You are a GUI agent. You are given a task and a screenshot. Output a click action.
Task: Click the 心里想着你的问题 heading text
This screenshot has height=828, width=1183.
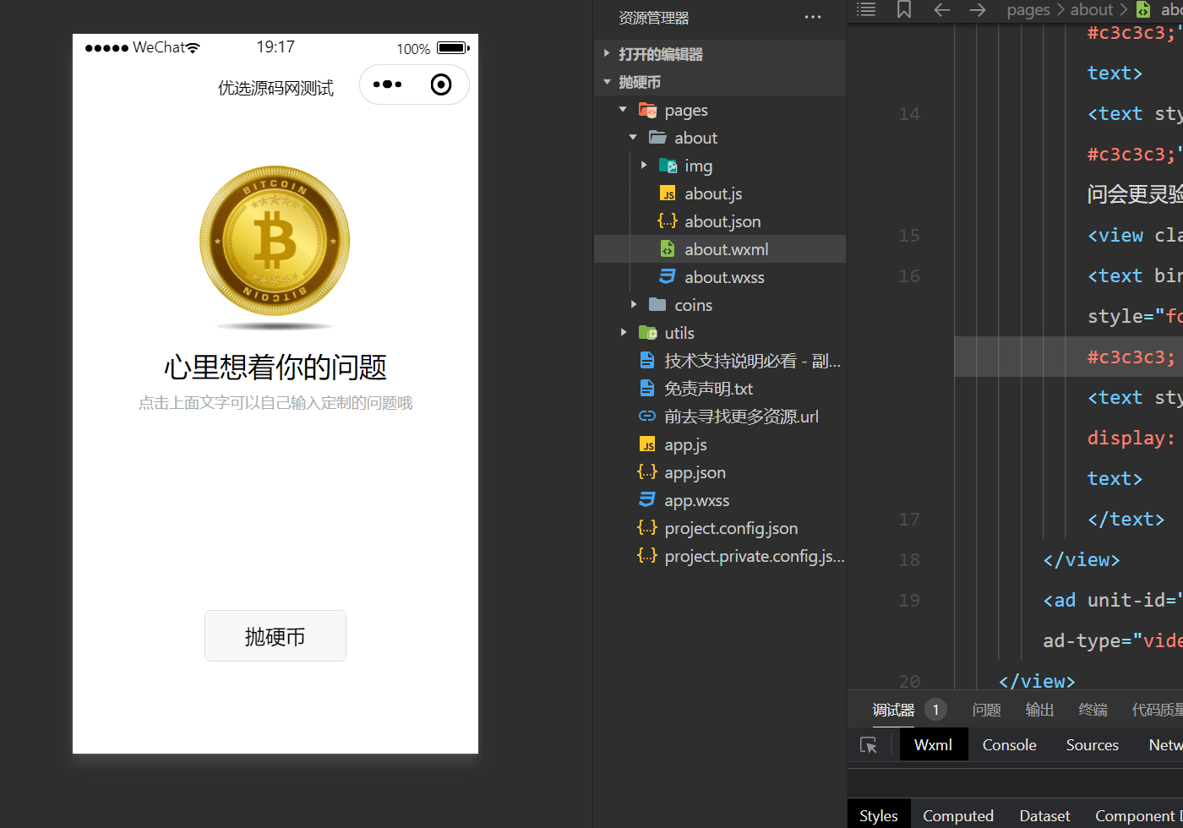pos(275,368)
